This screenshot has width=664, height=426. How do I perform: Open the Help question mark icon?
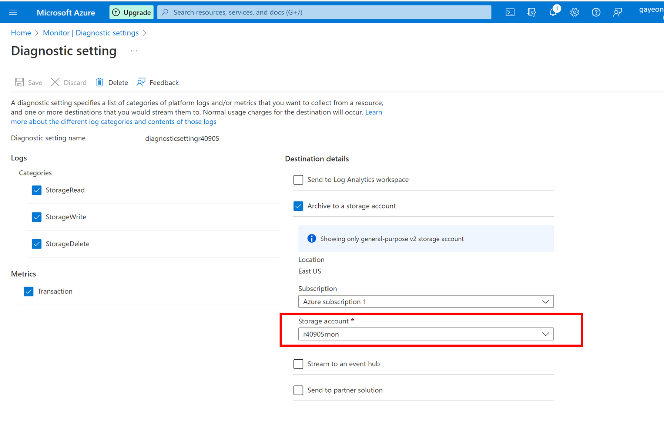point(596,12)
